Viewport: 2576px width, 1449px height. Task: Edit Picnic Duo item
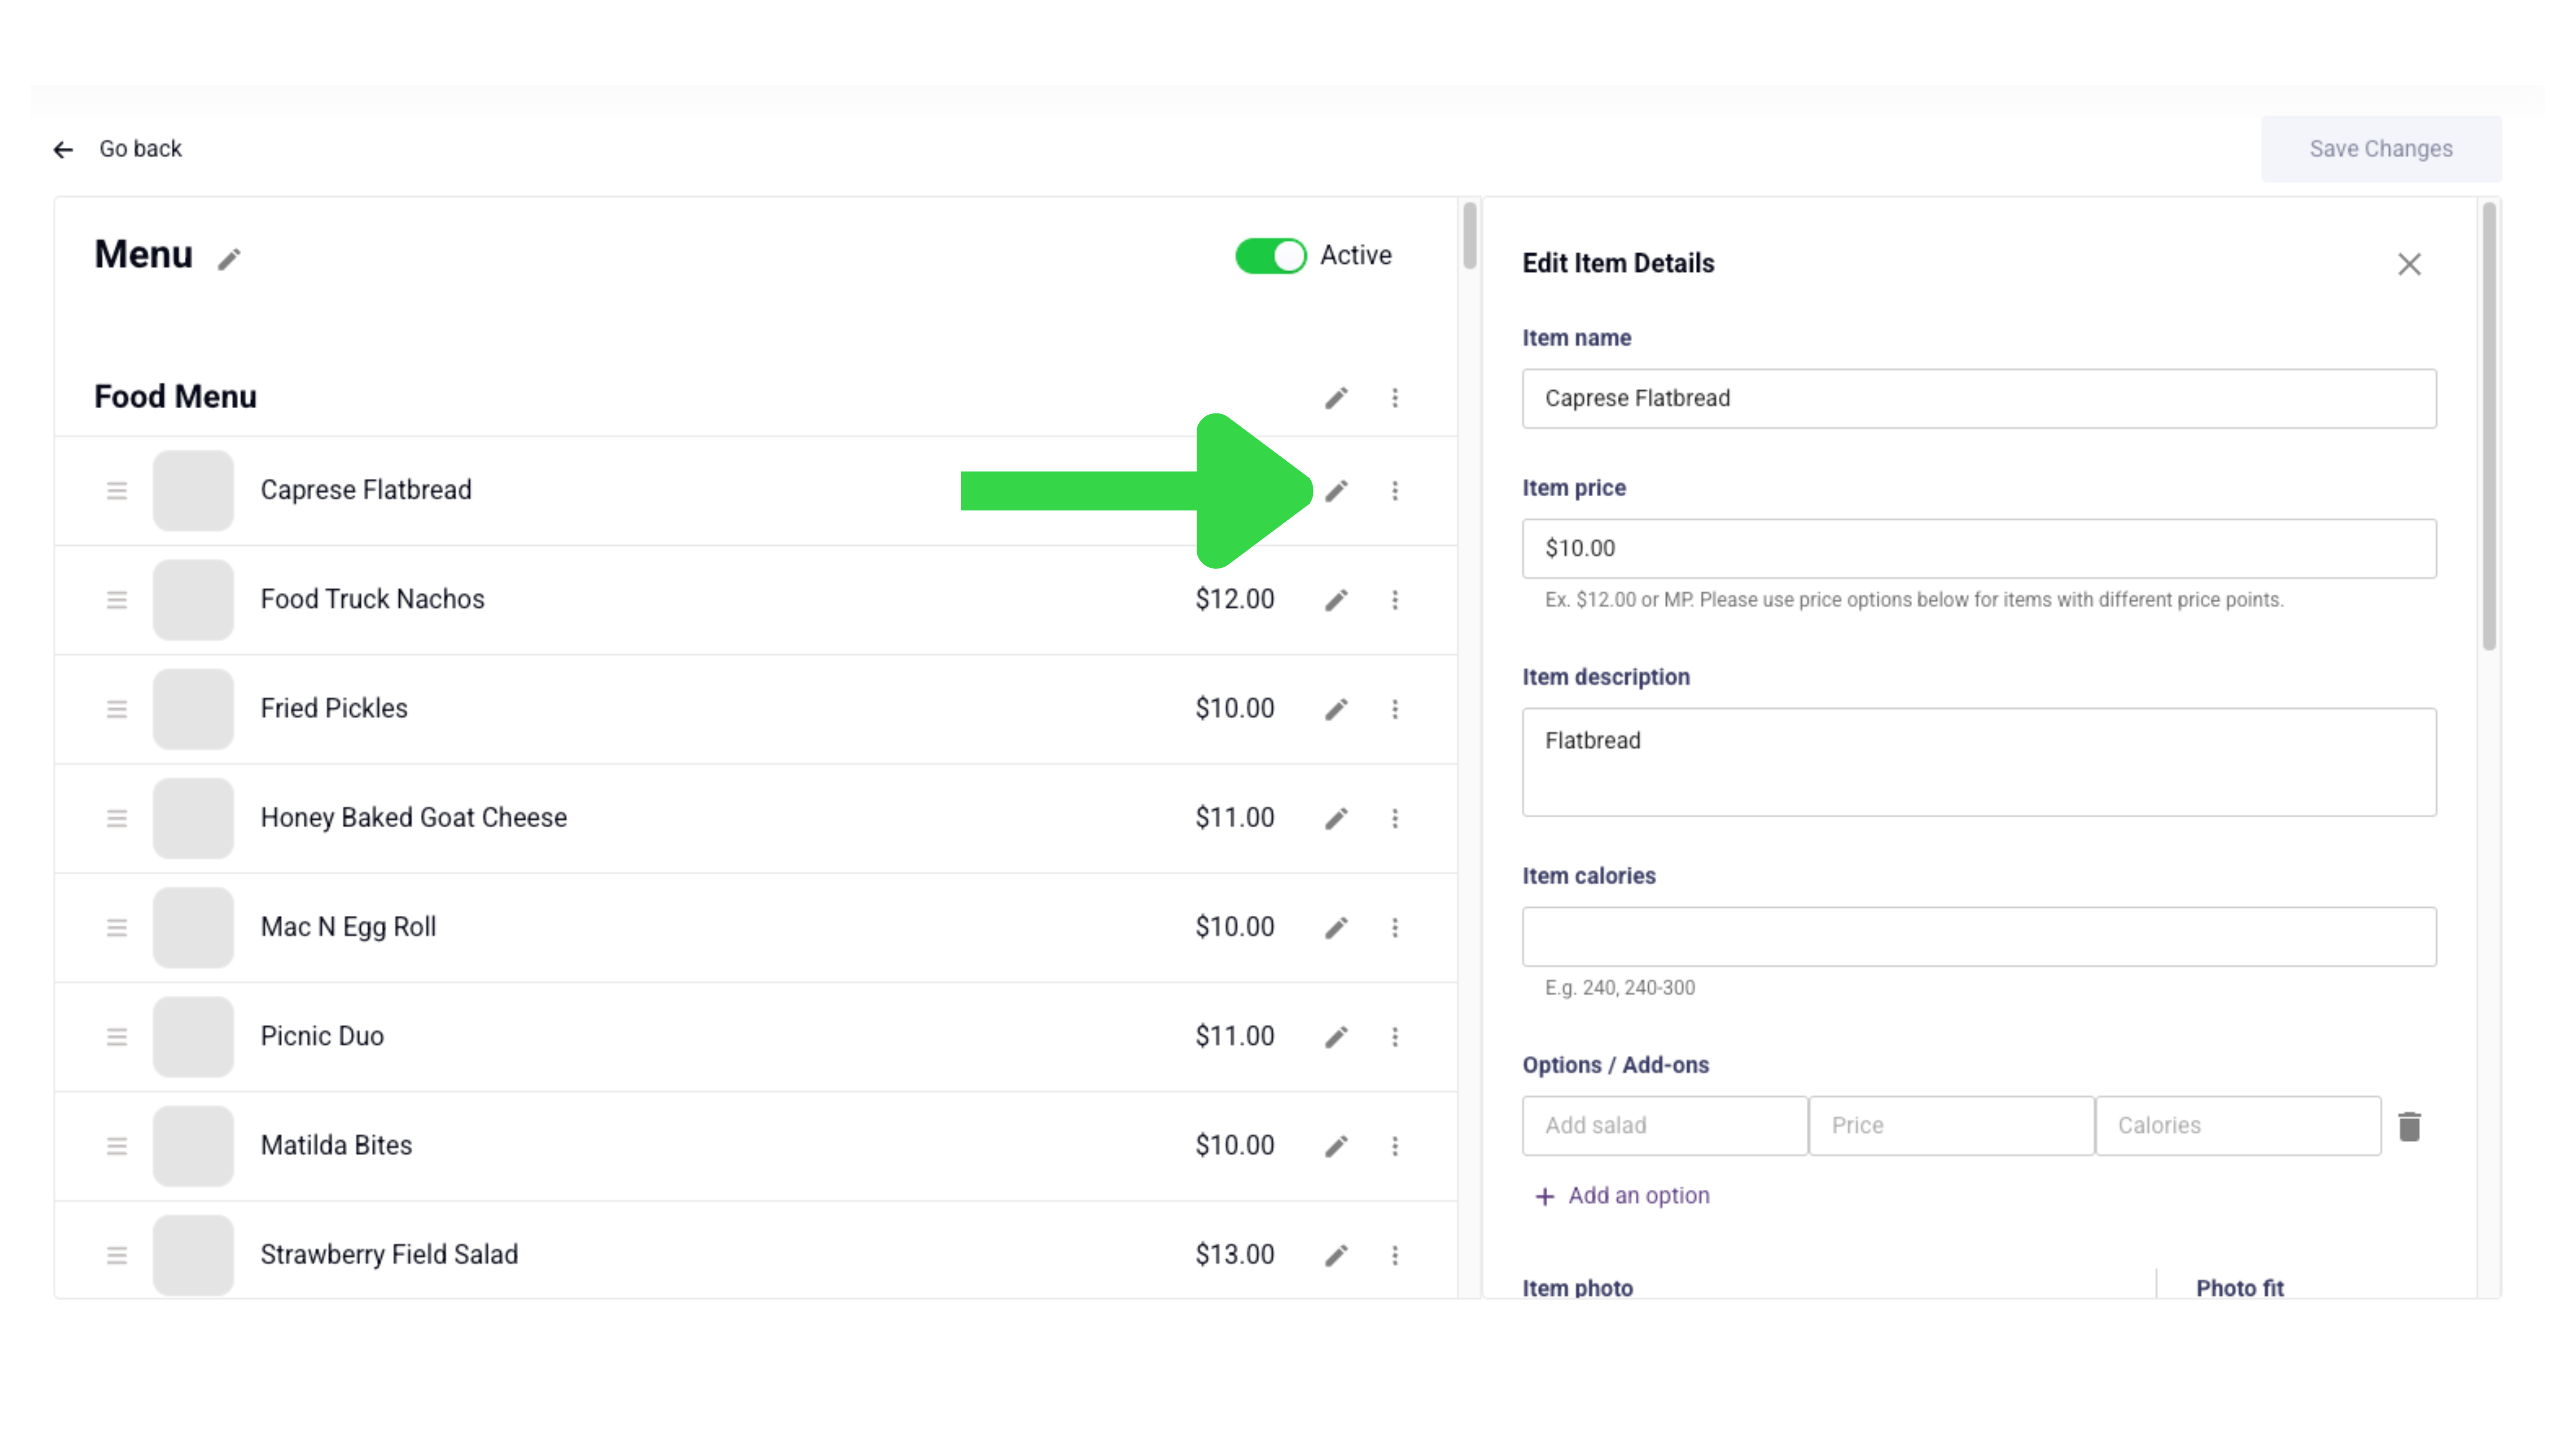[x=1336, y=1037]
